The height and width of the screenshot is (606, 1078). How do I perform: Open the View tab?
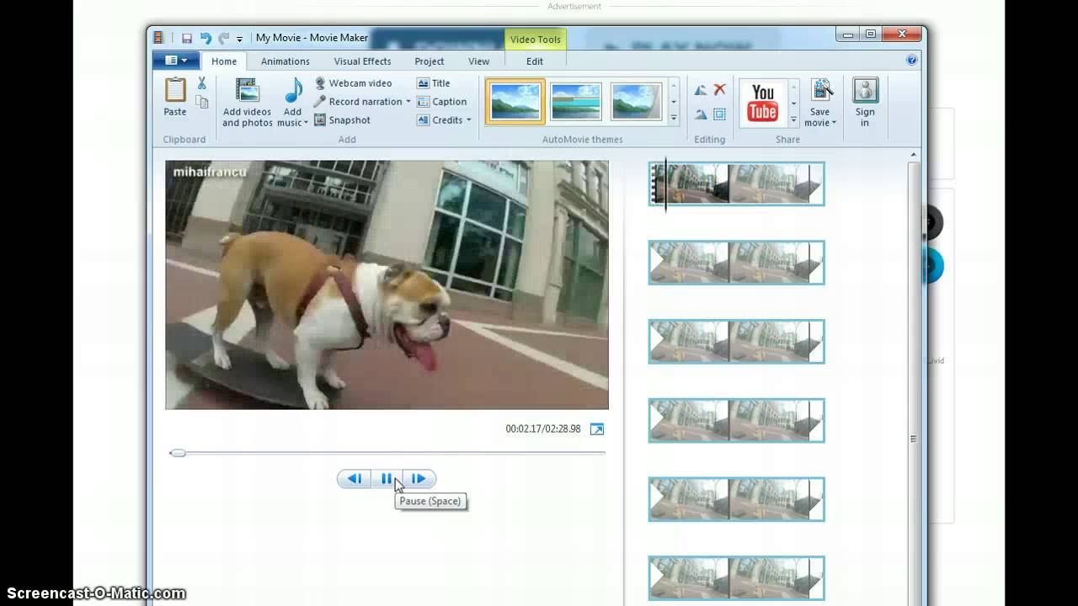click(x=479, y=61)
